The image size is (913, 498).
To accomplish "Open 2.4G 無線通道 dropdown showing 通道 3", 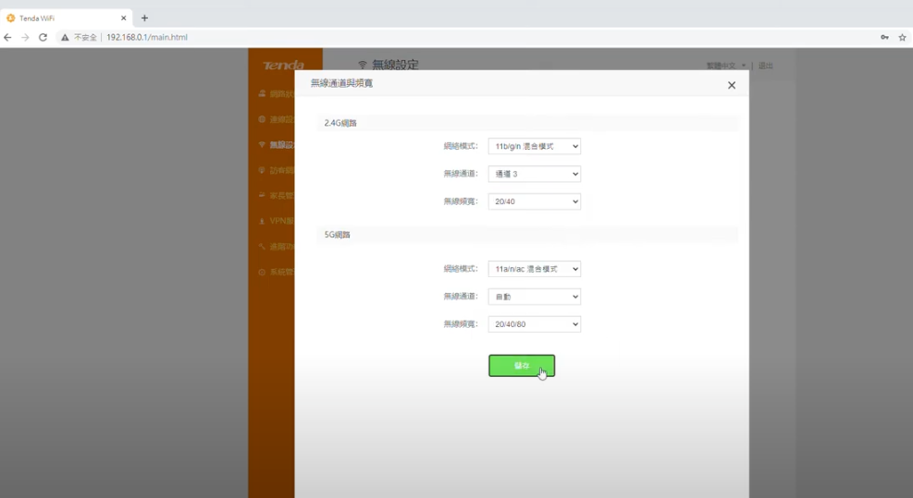I will click(535, 174).
